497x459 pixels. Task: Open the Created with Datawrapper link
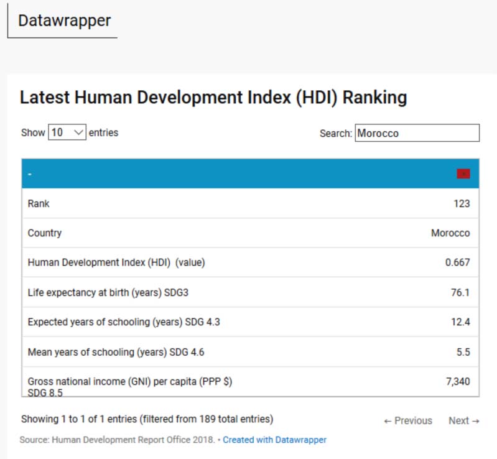point(274,440)
